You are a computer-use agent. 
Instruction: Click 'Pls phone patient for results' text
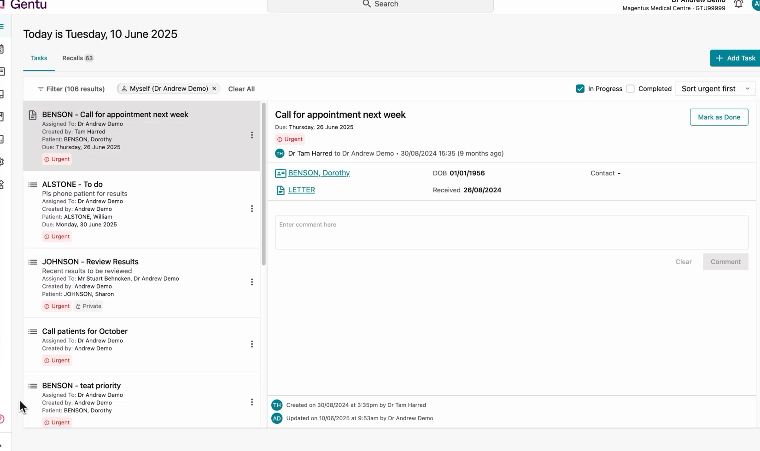tap(85, 194)
